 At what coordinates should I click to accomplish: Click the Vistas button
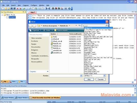click(47, 30)
